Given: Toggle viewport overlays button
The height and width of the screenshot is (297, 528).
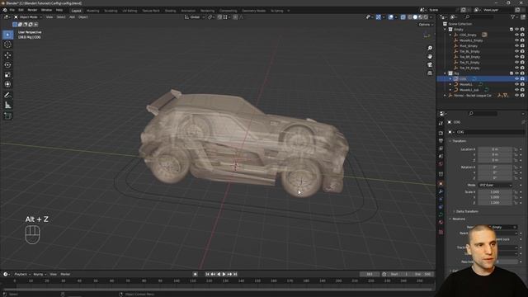Looking at the screenshot, I should coord(390,16).
